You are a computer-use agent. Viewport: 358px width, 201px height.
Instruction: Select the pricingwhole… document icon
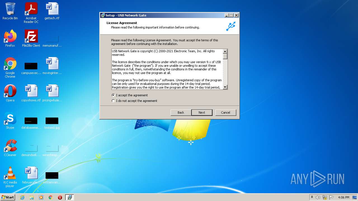[x=52, y=93]
